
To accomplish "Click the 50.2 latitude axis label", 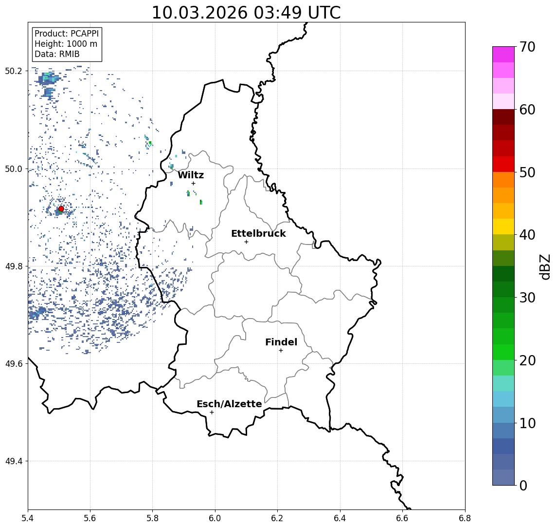I will pos(14,71).
